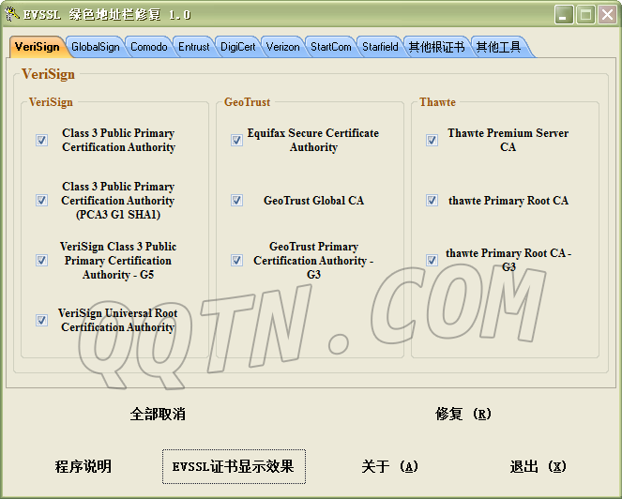Viewport: 622px width, 499px height.
Task: Uncheck VeriSign Universal Root Certification Authority
Action: click(41, 321)
